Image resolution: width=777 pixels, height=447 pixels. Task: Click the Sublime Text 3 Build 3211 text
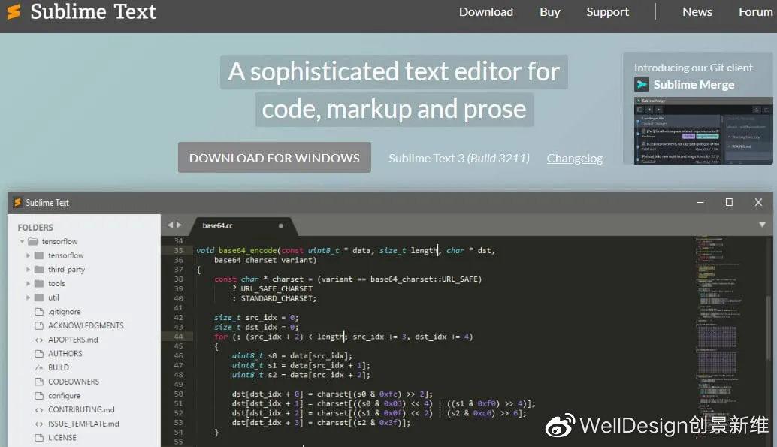click(x=459, y=158)
